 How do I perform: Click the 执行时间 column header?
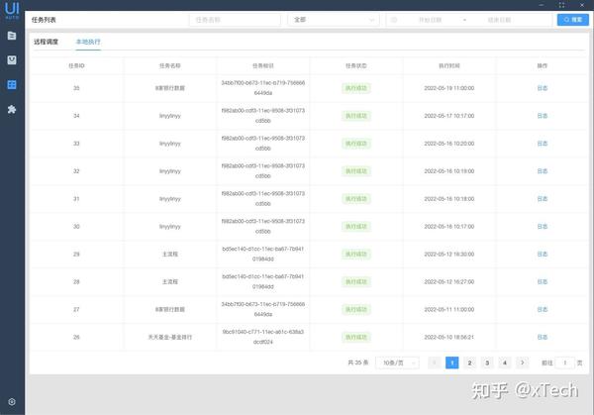coord(449,65)
